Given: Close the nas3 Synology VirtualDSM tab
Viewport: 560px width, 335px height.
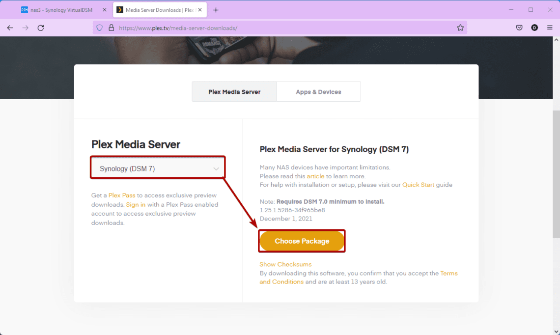Looking at the screenshot, I should 105,10.
